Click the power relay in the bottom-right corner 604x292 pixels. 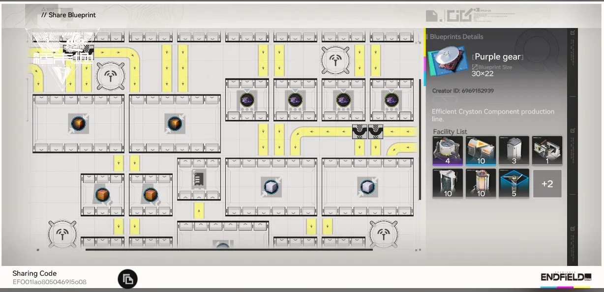tap(384, 234)
